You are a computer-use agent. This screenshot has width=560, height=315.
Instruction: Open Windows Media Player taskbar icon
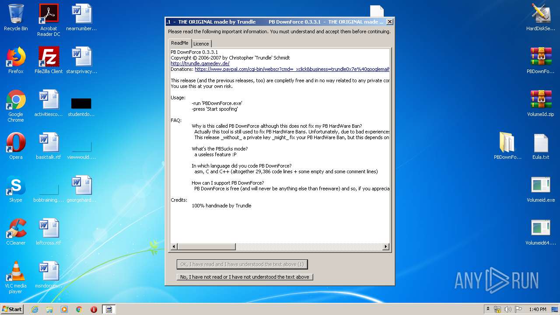pyautogui.click(x=64, y=309)
